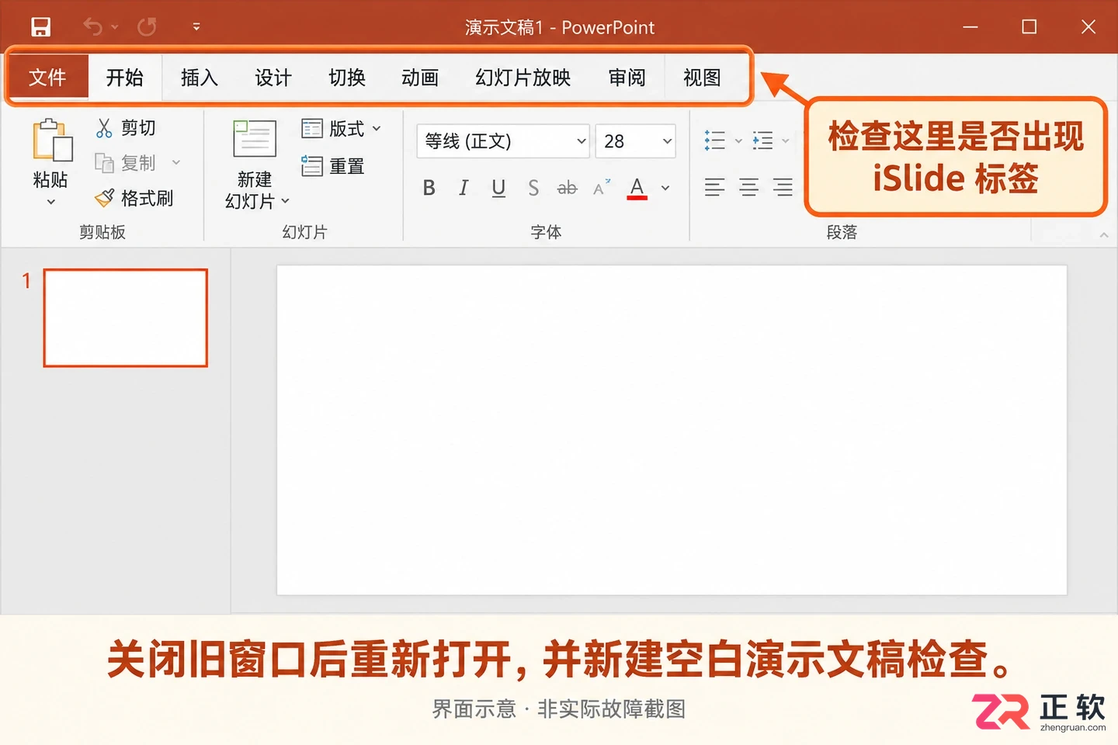Toggle strikethrough ab button
The height and width of the screenshot is (745, 1118).
pyautogui.click(x=568, y=188)
